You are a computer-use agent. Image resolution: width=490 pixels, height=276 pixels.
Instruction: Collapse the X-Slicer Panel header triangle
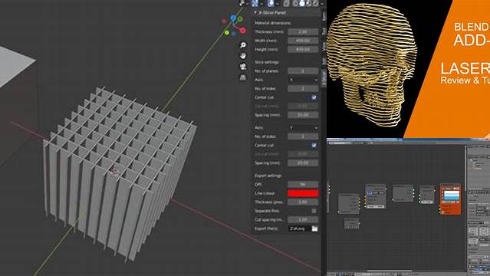[x=255, y=12]
